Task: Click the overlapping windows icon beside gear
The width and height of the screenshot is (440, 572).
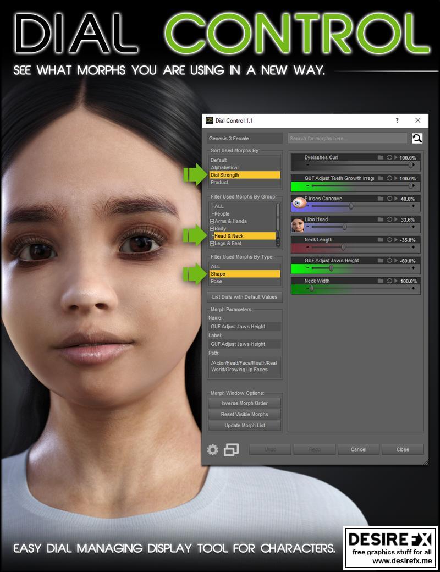Action: coord(232,450)
